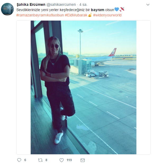Expand the tweet options chevron menu

[x=148, y=5]
